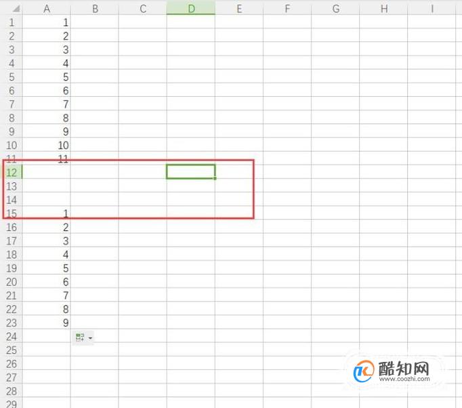This screenshot has width=462, height=408.
Task: Click cell A6 containing value 6
Action: [47, 91]
